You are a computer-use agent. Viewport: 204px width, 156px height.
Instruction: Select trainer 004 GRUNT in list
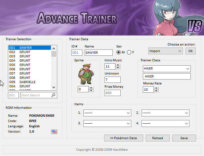tap(30, 60)
